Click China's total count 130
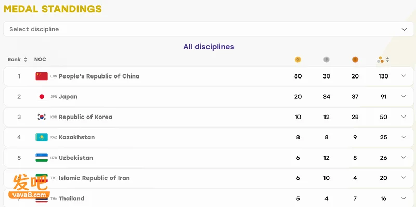 [383, 76]
